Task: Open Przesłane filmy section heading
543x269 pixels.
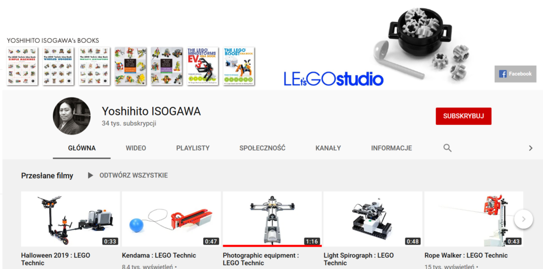Action: click(x=47, y=176)
